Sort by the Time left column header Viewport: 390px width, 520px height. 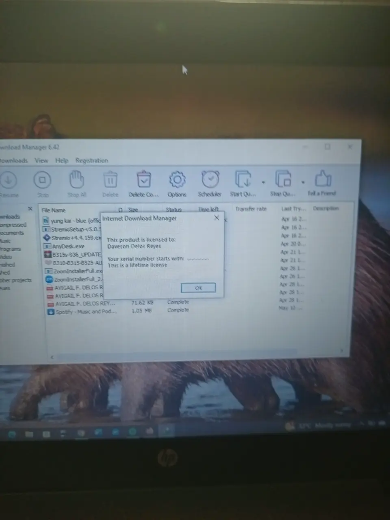click(x=208, y=209)
